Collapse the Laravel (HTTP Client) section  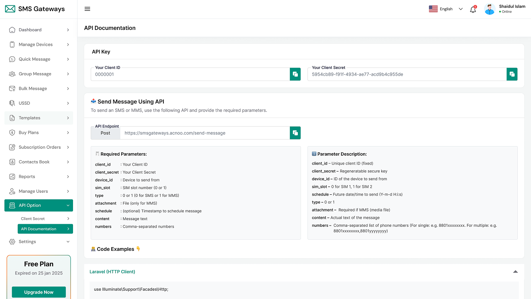tap(515, 272)
